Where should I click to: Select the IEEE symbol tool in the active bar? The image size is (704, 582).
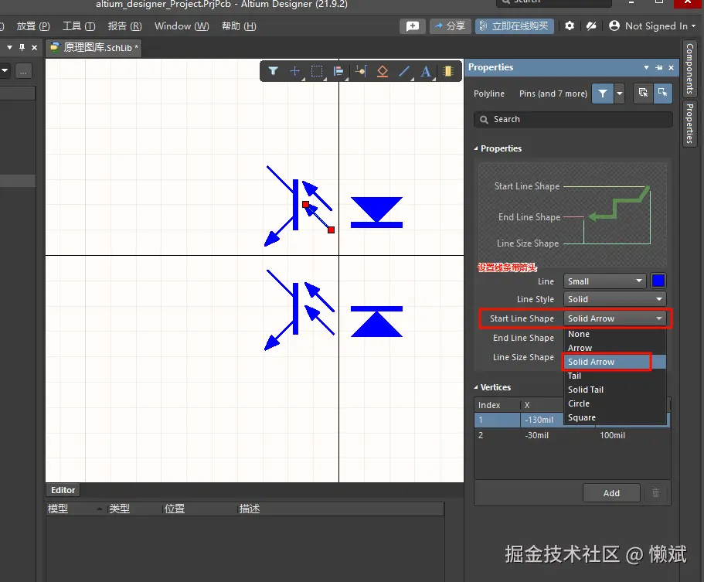(382, 71)
